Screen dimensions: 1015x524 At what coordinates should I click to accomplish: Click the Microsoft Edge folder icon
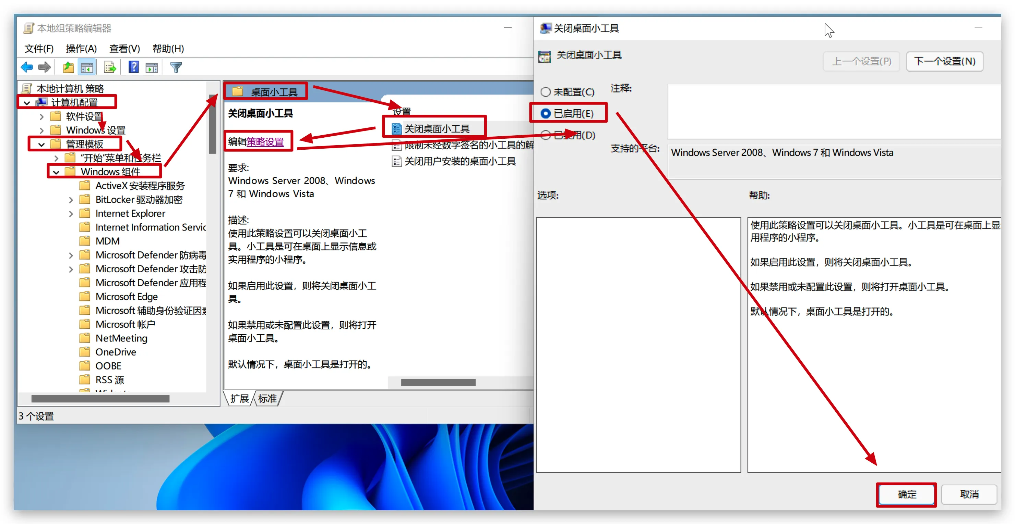point(85,296)
